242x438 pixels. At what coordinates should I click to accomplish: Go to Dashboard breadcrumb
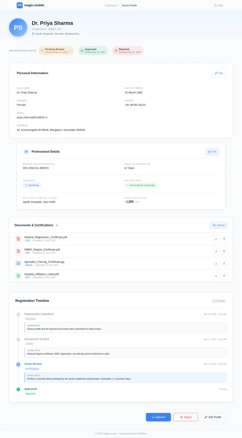[111, 5]
